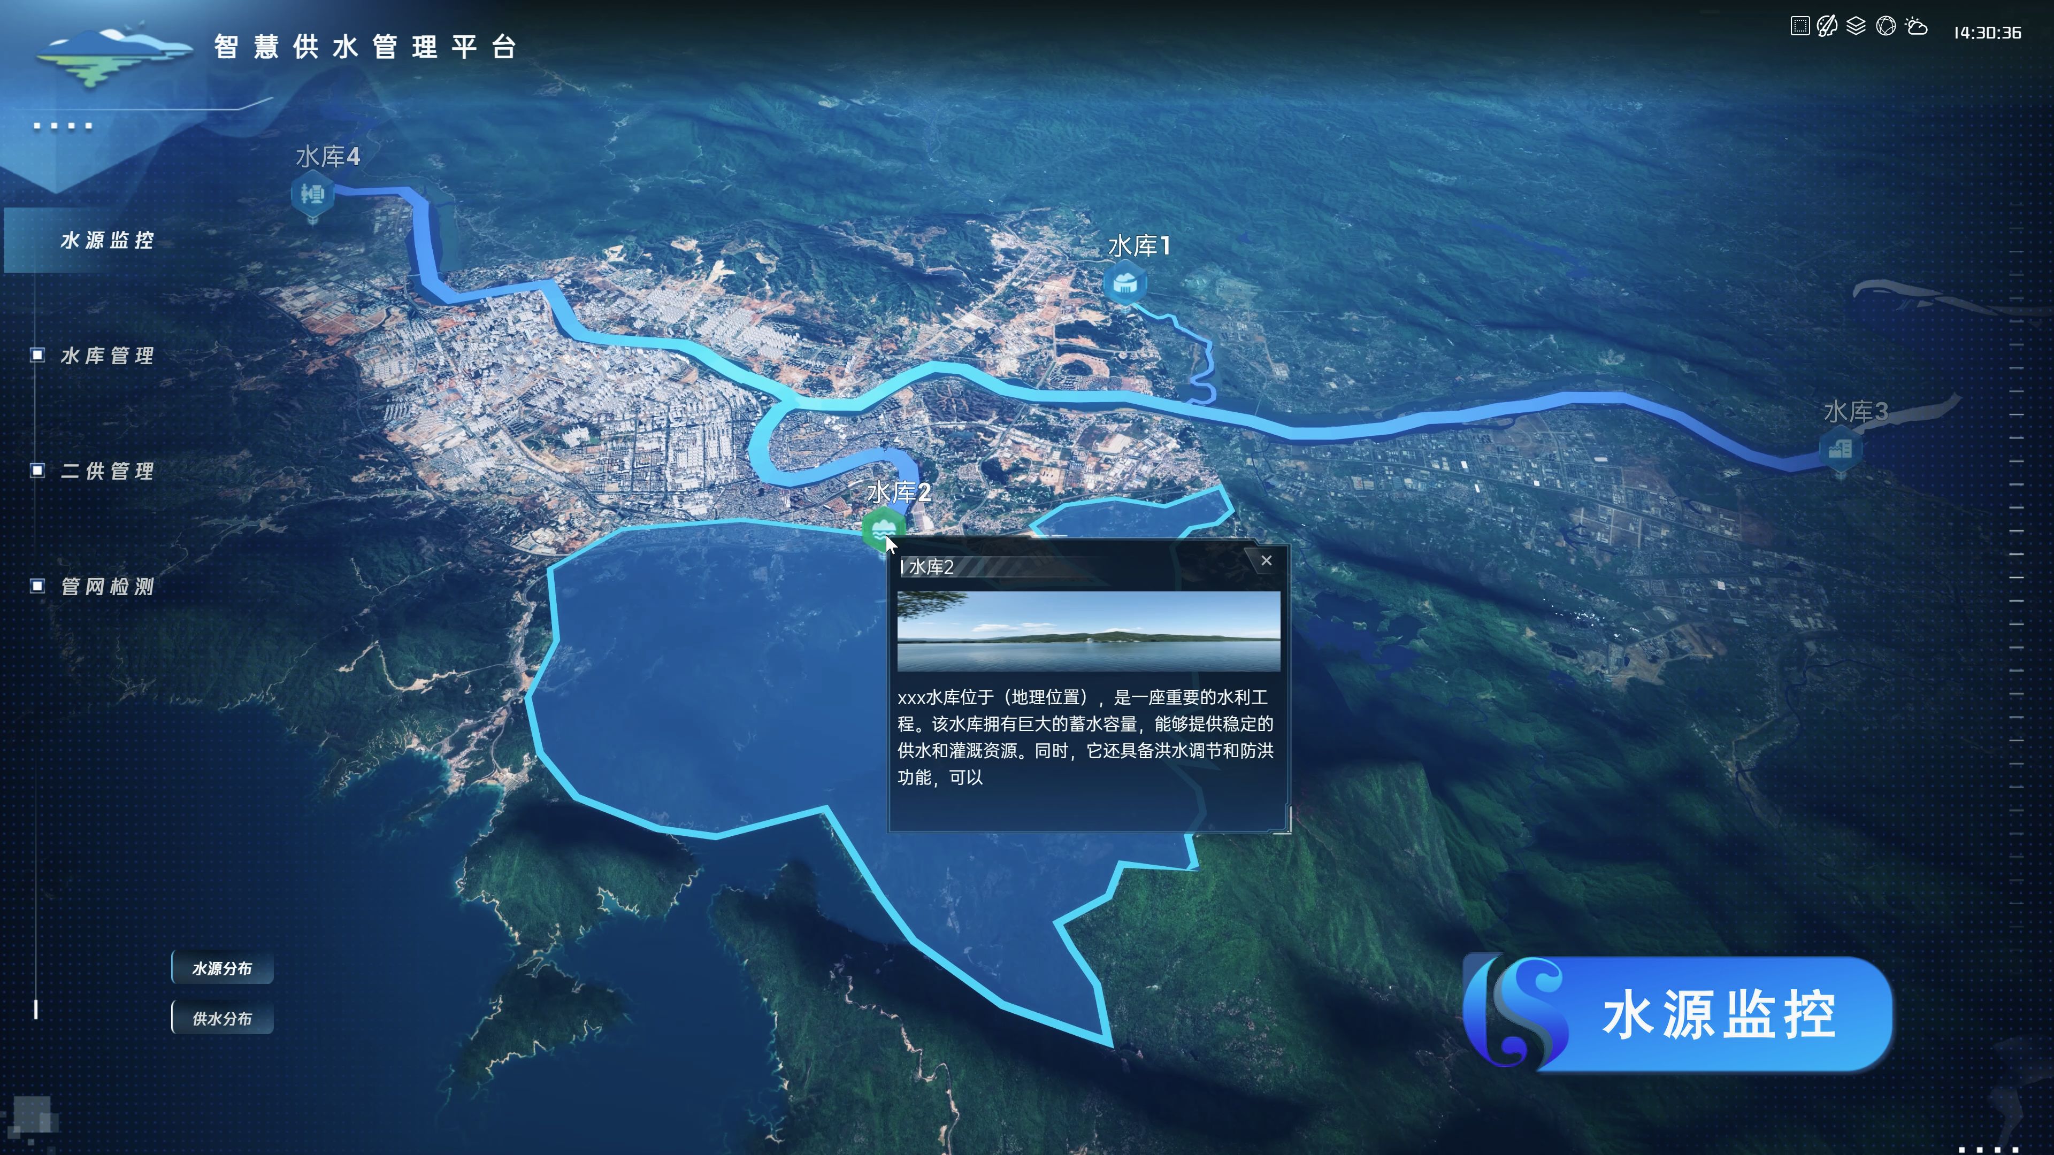Click the 智慧供水管理平台 title

[365, 47]
